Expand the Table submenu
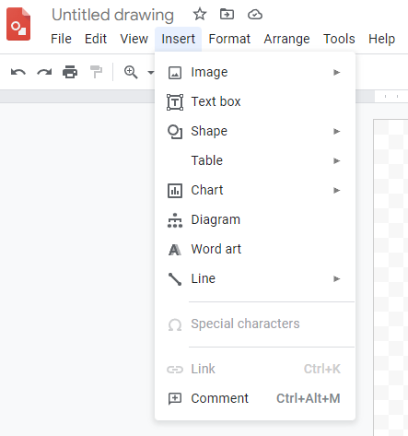Screen dimensions: 408x436 click(x=255, y=160)
